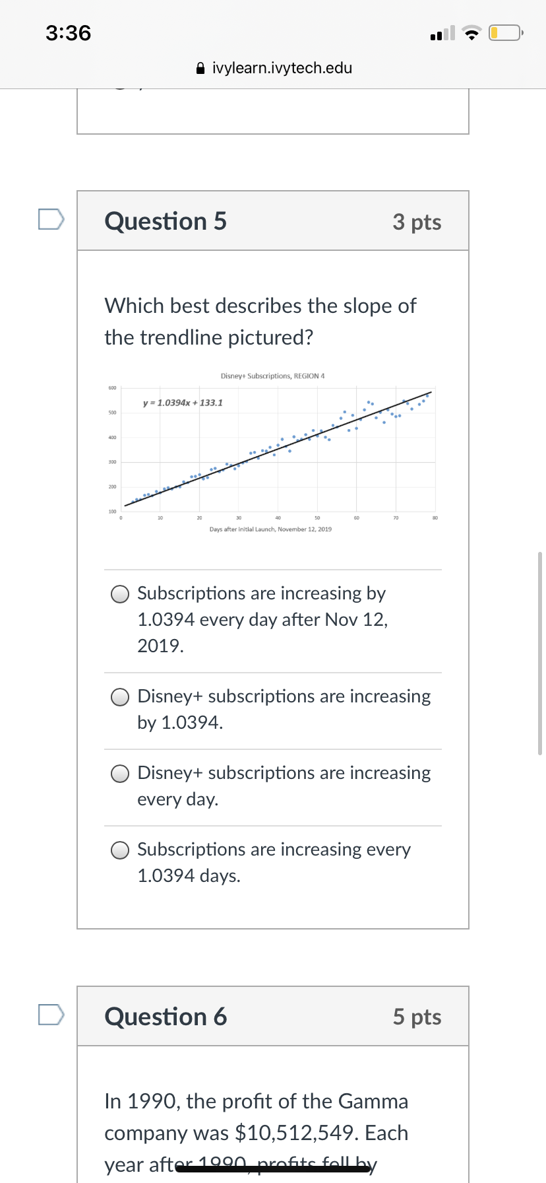Tap the trendline equation label on chart
546x1183 pixels.
(x=183, y=403)
